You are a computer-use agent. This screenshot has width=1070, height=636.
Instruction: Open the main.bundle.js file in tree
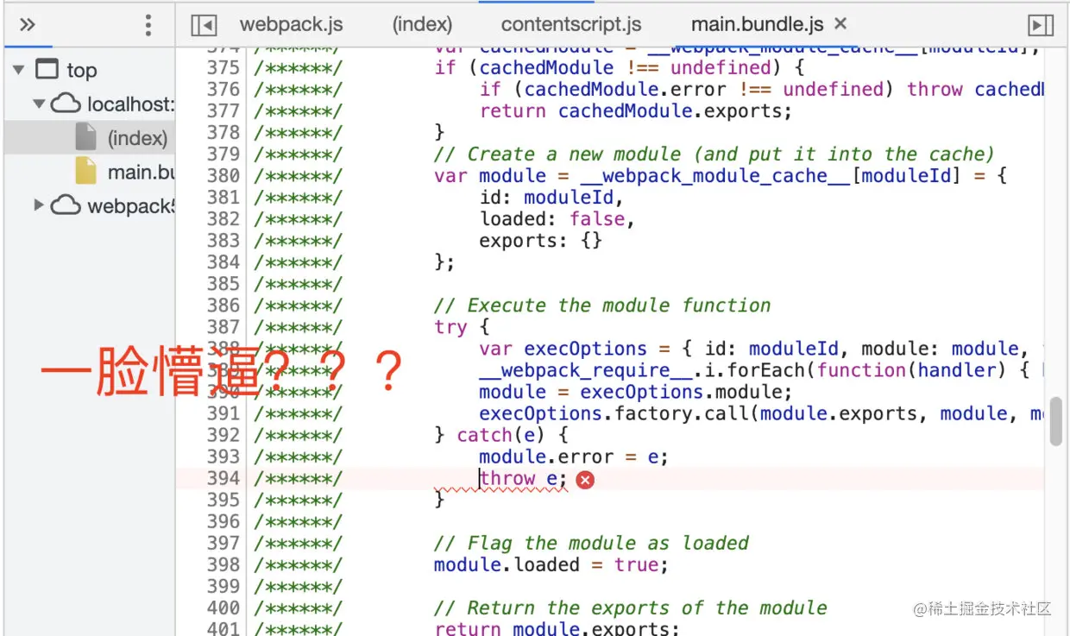pyautogui.click(x=141, y=173)
